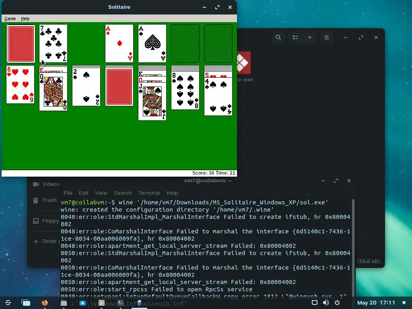Viewport: 412px width, 309px height.
Task: Maximize the Solitaire window
Action: (217, 7)
